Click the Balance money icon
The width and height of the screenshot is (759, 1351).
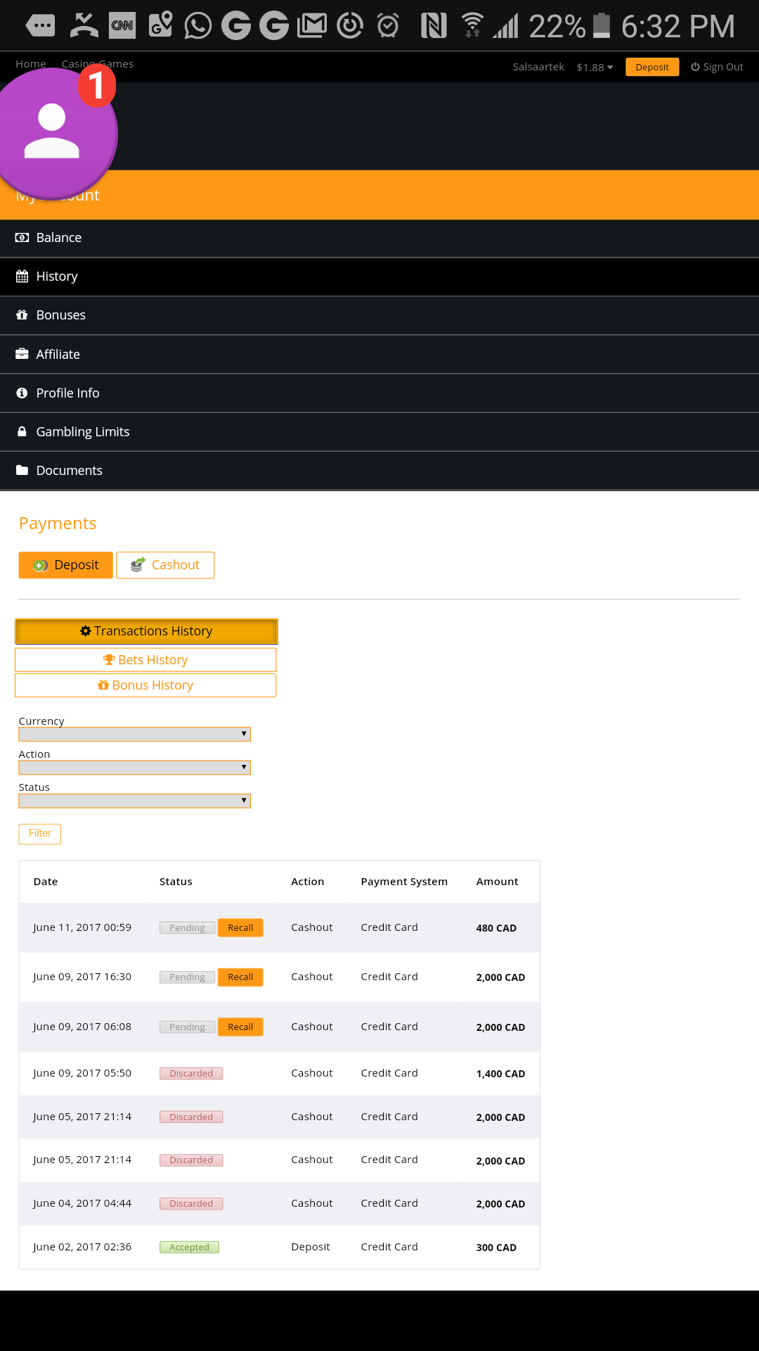pyautogui.click(x=22, y=238)
